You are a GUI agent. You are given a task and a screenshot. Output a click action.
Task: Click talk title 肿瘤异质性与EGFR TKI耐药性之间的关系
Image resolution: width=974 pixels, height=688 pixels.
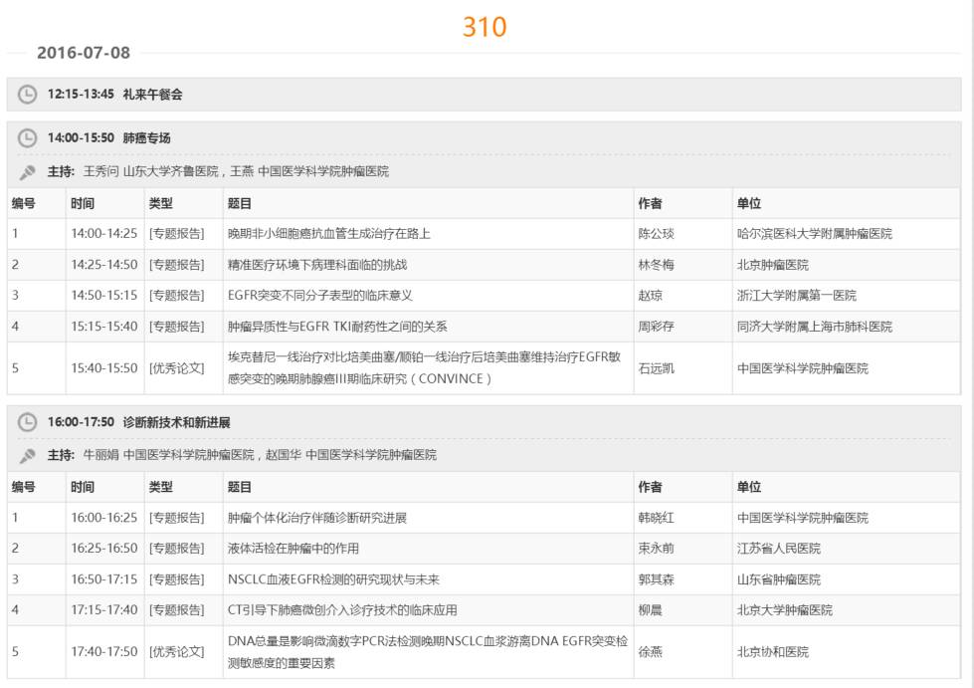pyautogui.click(x=337, y=327)
